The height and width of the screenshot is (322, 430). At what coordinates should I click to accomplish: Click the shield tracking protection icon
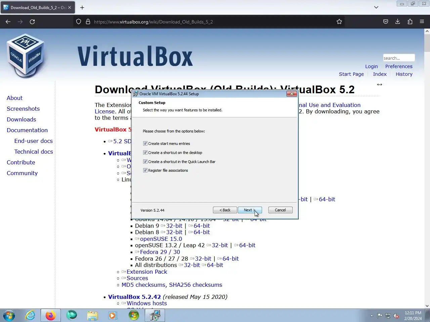point(79,22)
